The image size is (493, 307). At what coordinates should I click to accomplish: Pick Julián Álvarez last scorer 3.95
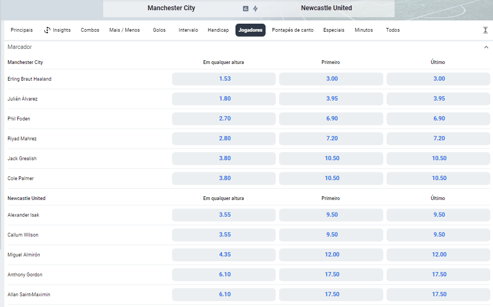438,99
